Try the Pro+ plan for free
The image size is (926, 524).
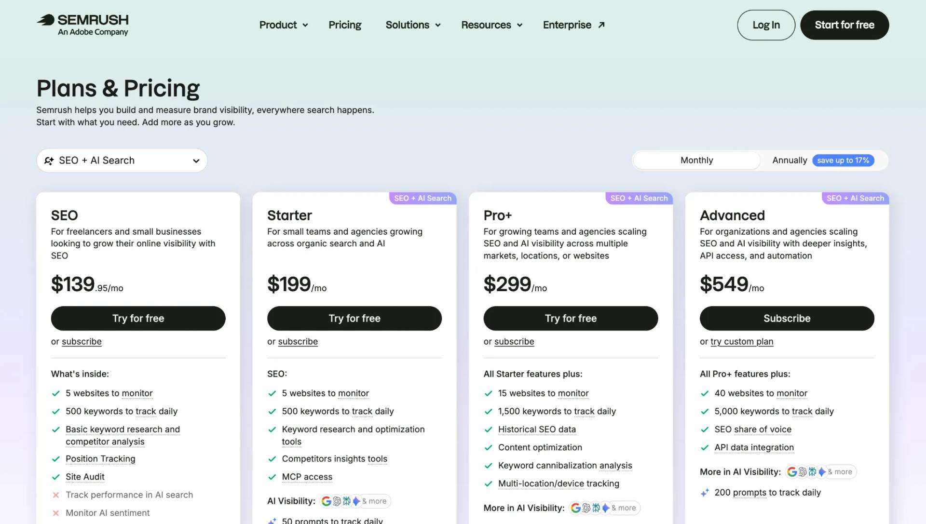(571, 318)
